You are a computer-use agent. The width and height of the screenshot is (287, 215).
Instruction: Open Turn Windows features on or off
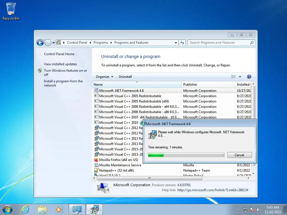point(65,73)
